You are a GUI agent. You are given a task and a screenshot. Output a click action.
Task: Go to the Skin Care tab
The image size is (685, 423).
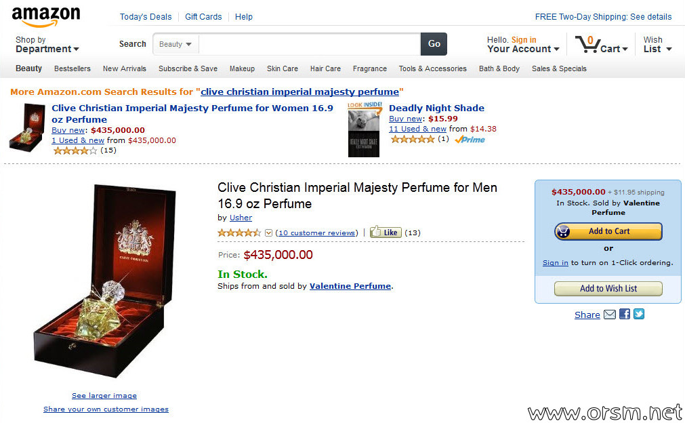click(x=283, y=68)
